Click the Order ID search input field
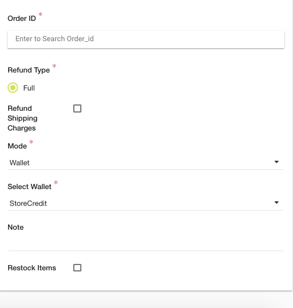Image resolution: width=293 pixels, height=308 pixels. 146,39
